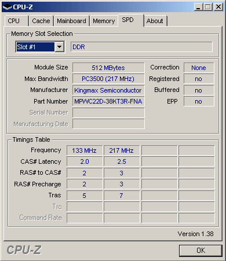Click the Correction value None
Screen dimensions: 226x261
(199, 68)
